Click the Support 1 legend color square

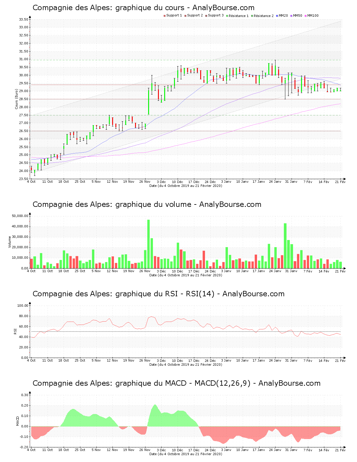pyautogui.click(x=165, y=16)
